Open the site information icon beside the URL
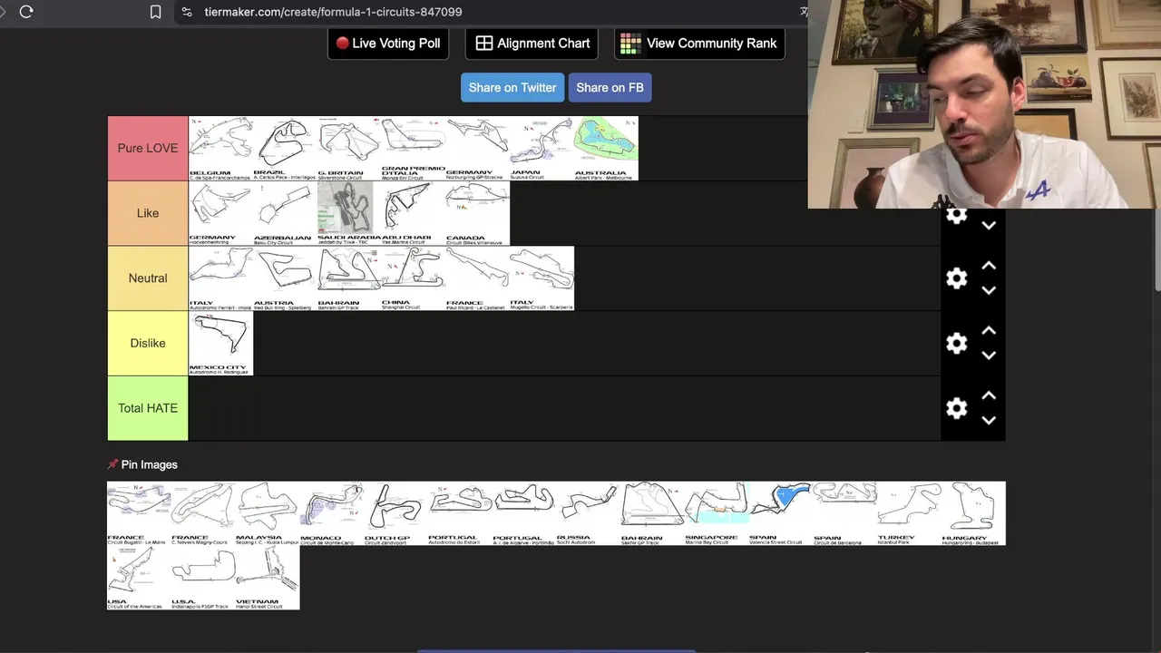Viewport: 1161px width, 653px height. click(187, 12)
